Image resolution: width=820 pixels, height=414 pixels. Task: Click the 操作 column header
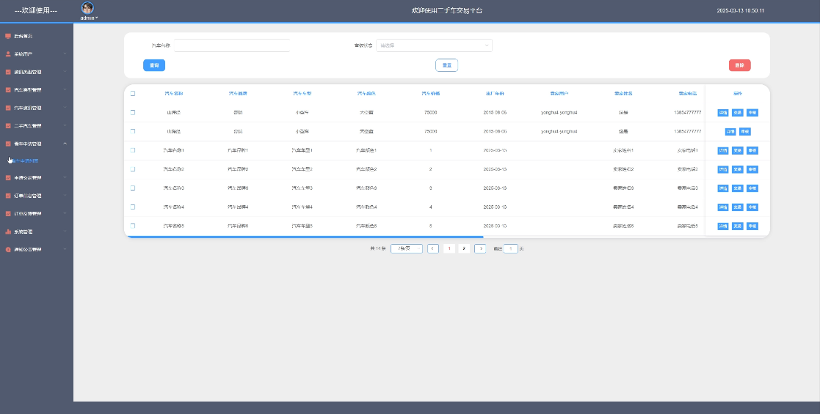[737, 94]
